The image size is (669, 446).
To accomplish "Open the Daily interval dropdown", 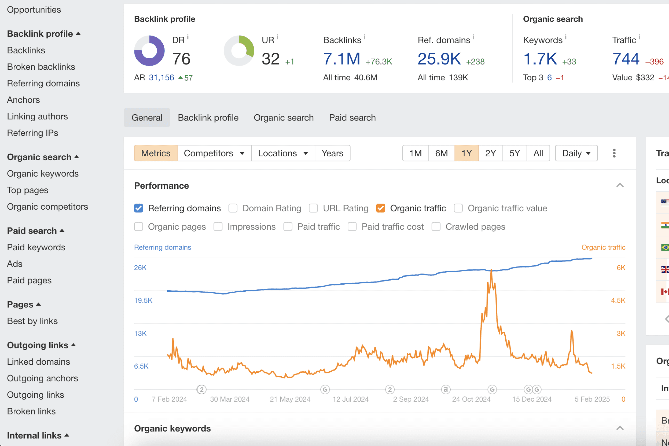I will pyautogui.click(x=576, y=153).
